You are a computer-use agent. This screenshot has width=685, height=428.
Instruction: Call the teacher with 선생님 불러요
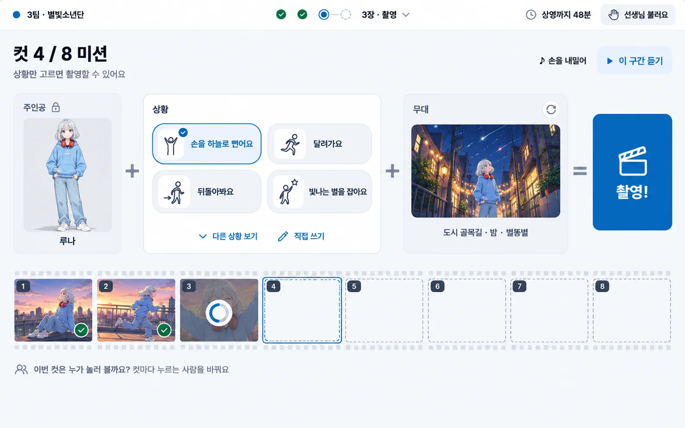pyautogui.click(x=638, y=15)
